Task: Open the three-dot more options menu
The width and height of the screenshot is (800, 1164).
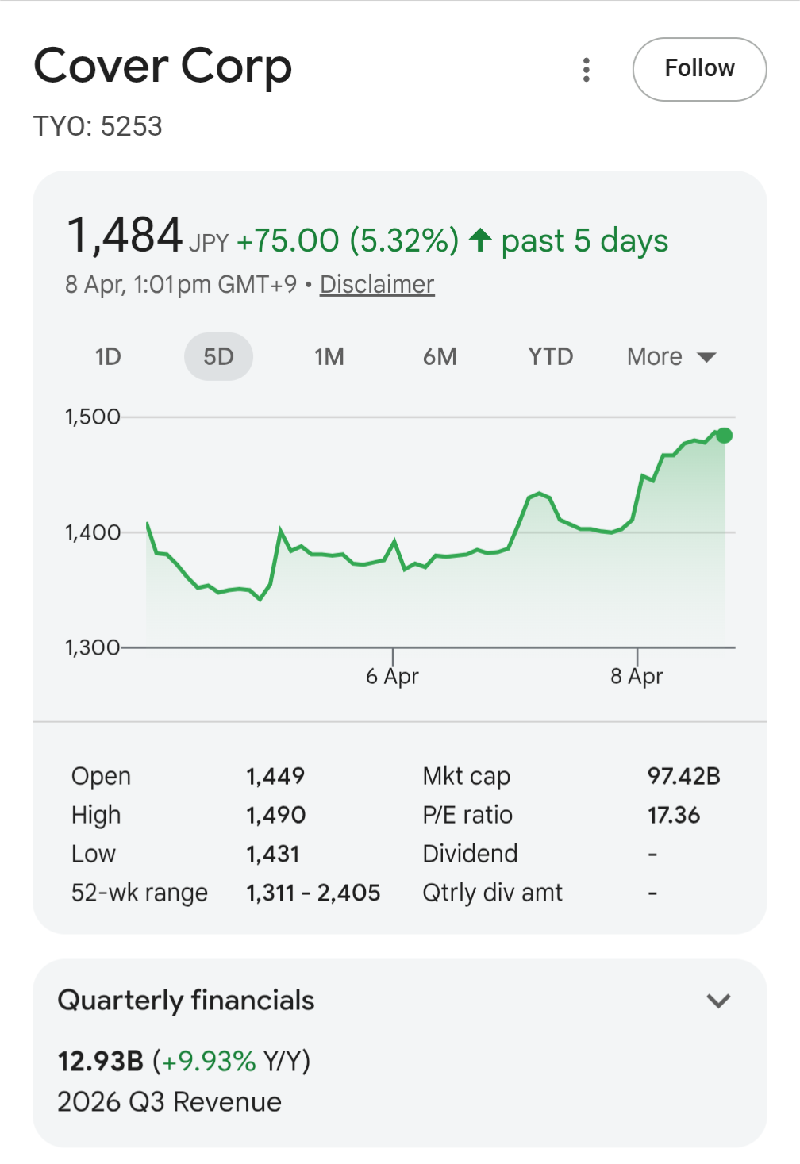Action: [587, 70]
